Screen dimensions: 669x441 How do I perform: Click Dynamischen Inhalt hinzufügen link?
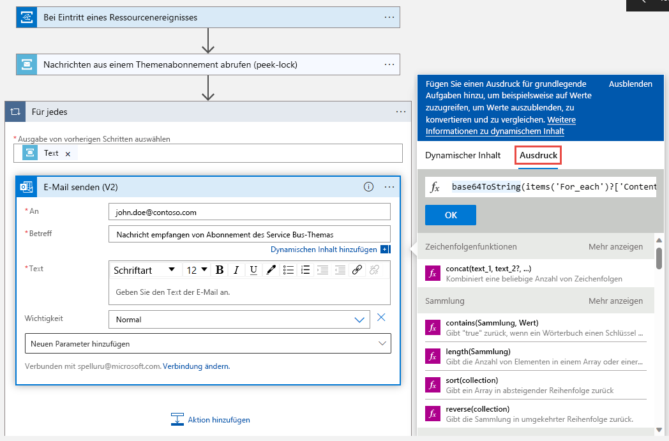(x=324, y=249)
